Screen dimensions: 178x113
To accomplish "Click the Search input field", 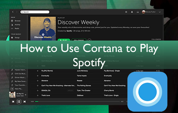I will (35, 12).
